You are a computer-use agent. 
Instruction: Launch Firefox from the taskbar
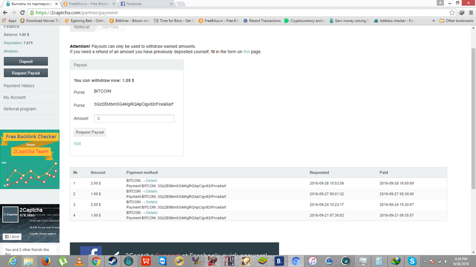(x=46, y=261)
